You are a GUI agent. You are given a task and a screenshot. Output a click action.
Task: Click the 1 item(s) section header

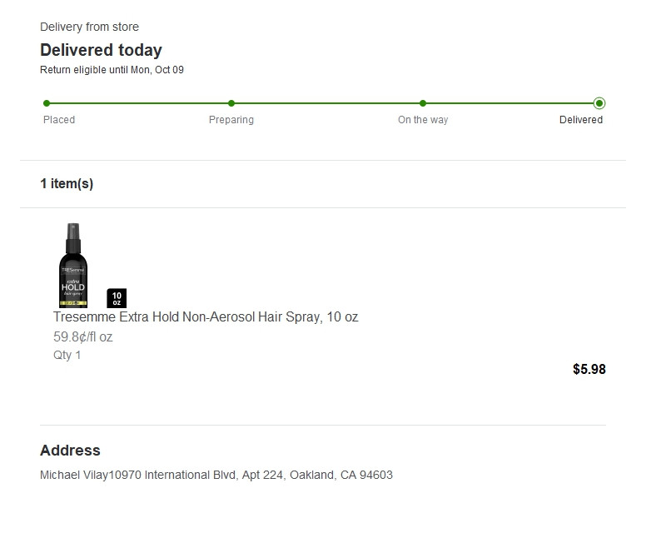click(x=67, y=184)
